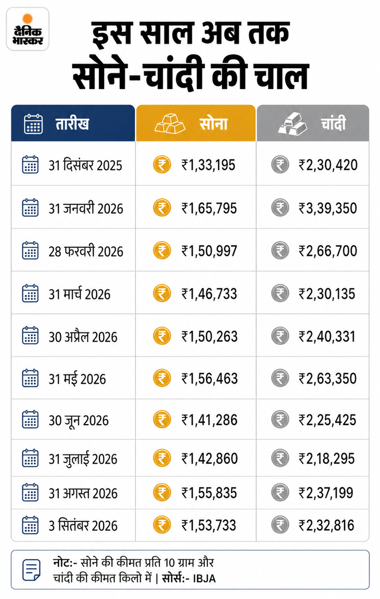This screenshot has height=599, width=380.
Task: Click the headline सोने-चांदी की चाल
Action: 191,75
